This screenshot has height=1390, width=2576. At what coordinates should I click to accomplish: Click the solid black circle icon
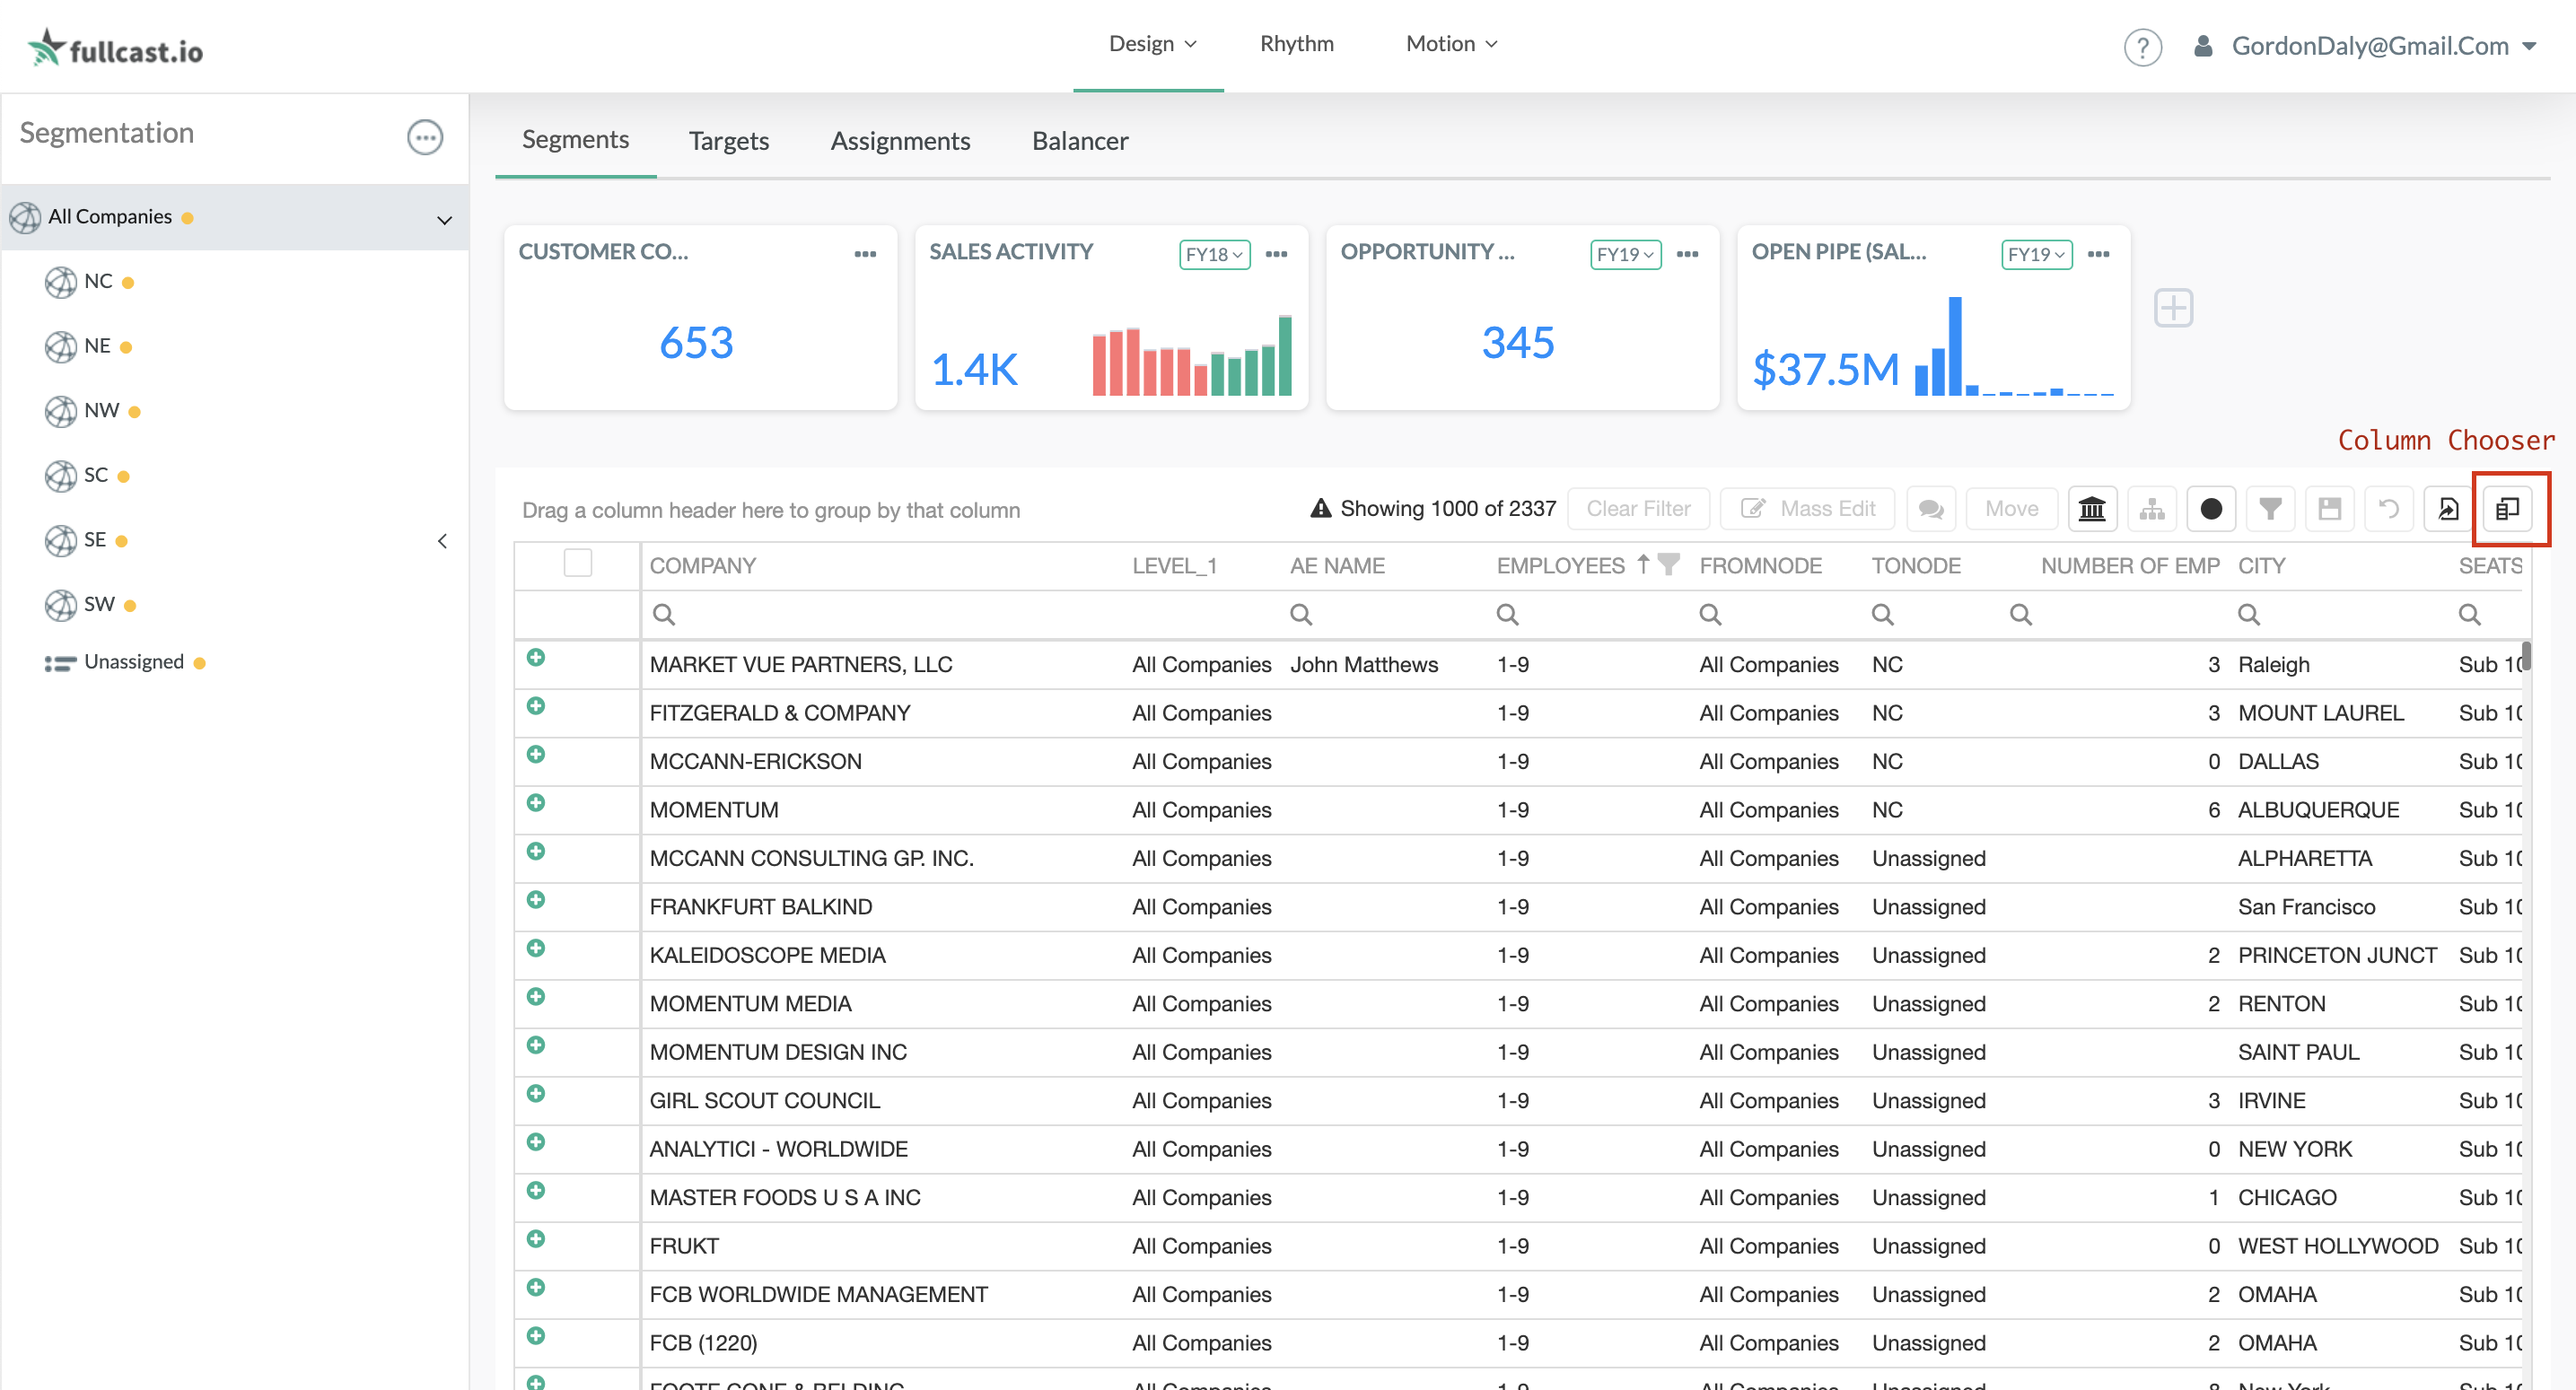point(2211,509)
